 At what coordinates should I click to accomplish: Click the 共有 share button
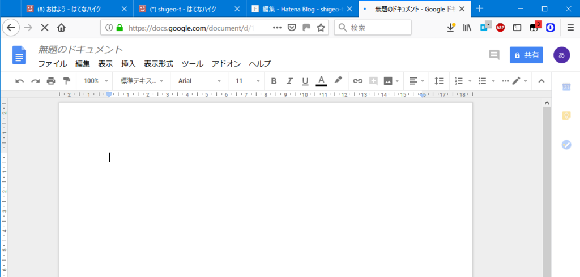coord(526,55)
